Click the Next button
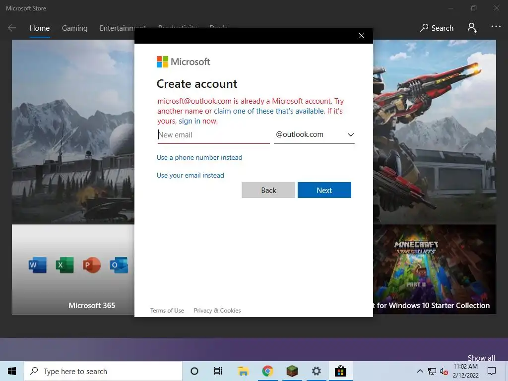Screen dimensions: 508x381 point(324,190)
